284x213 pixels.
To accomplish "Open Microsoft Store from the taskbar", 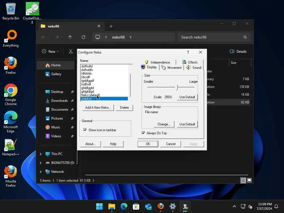I will tap(136, 206).
